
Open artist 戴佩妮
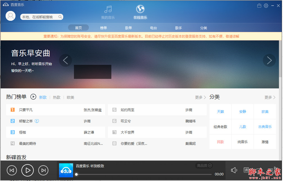pos(191,144)
